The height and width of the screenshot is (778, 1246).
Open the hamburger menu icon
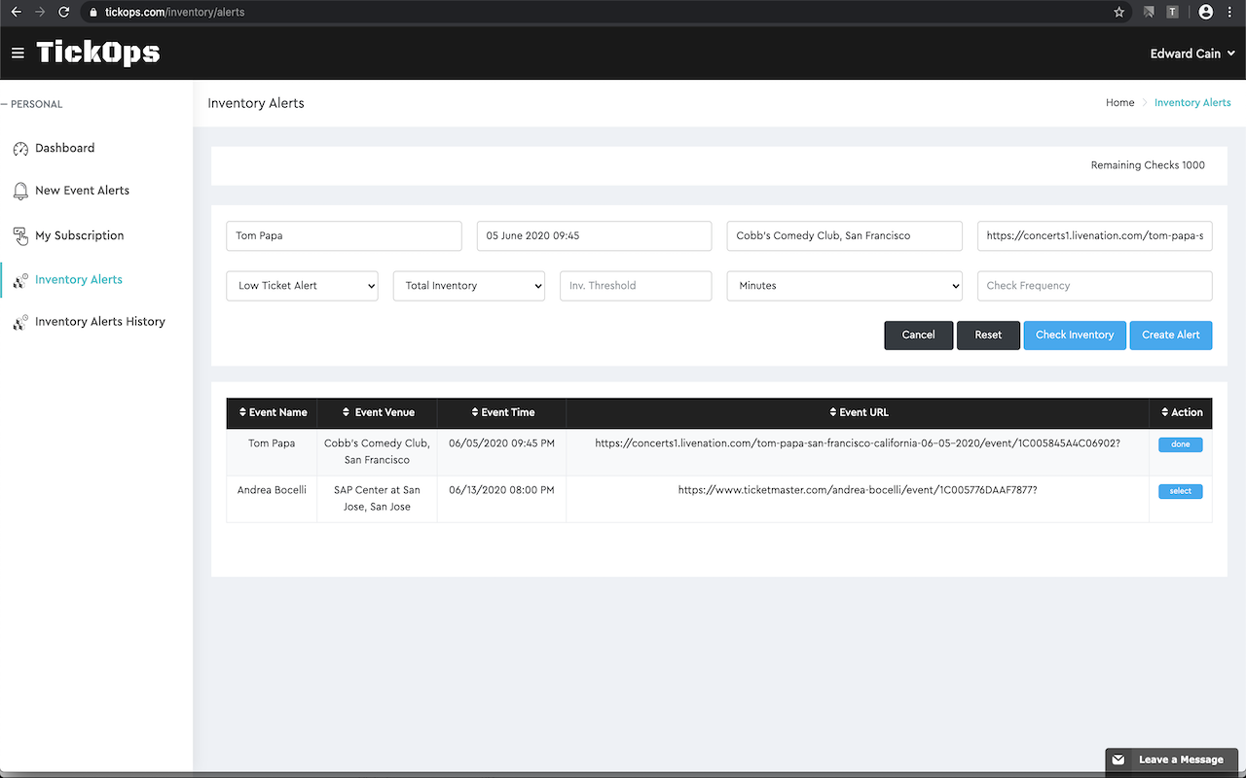[x=18, y=53]
